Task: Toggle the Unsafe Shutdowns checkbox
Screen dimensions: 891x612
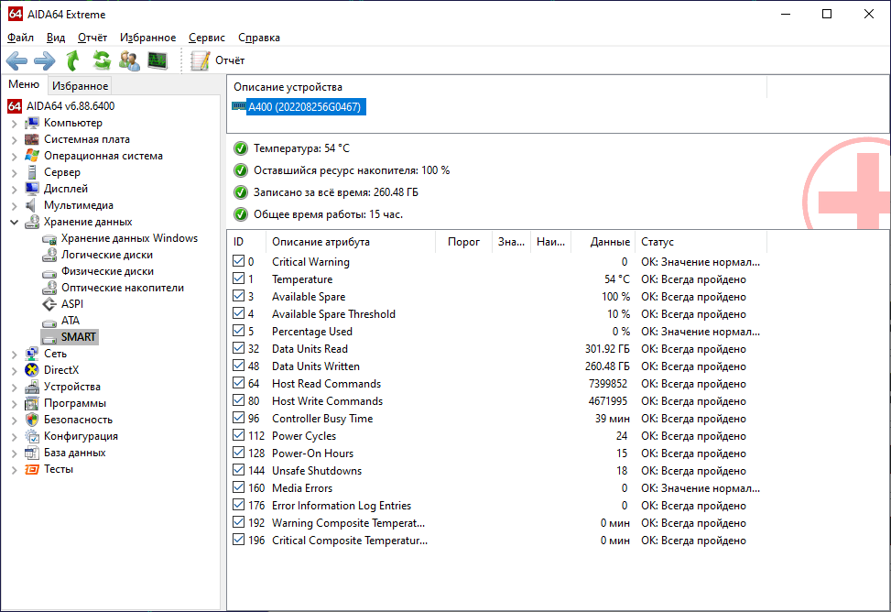Action: [239, 470]
